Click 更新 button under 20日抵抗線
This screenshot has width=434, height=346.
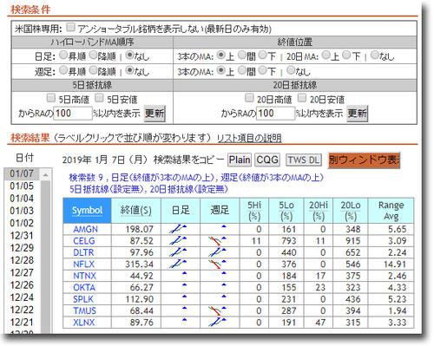coord(357,114)
